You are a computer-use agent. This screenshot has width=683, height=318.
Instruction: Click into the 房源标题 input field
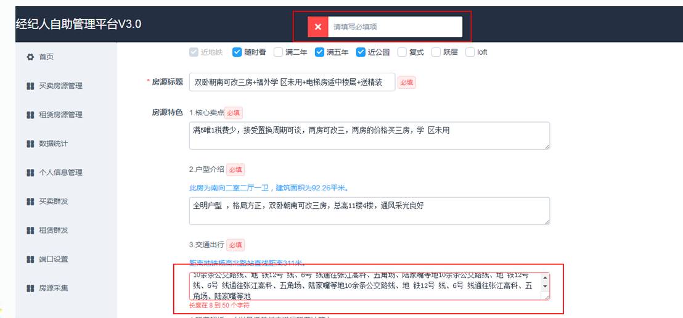point(292,82)
